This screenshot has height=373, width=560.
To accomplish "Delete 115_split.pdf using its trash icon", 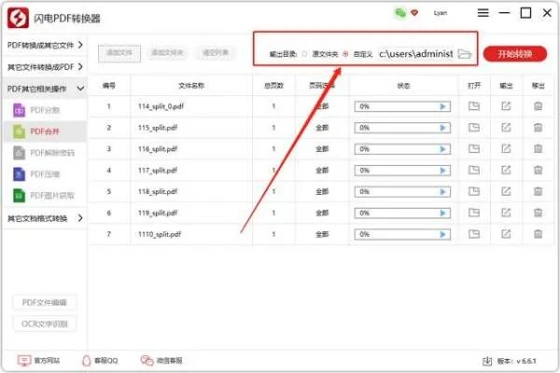I will coord(538,128).
